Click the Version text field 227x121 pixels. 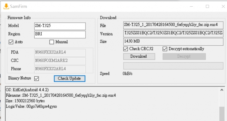[x=173, y=33]
